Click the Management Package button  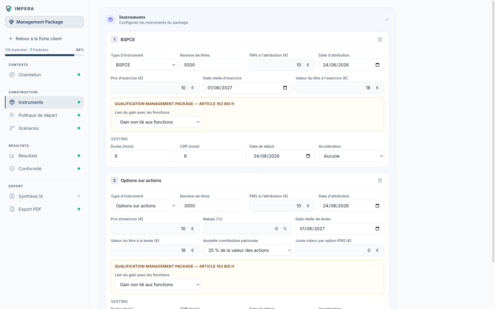click(x=44, y=22)
